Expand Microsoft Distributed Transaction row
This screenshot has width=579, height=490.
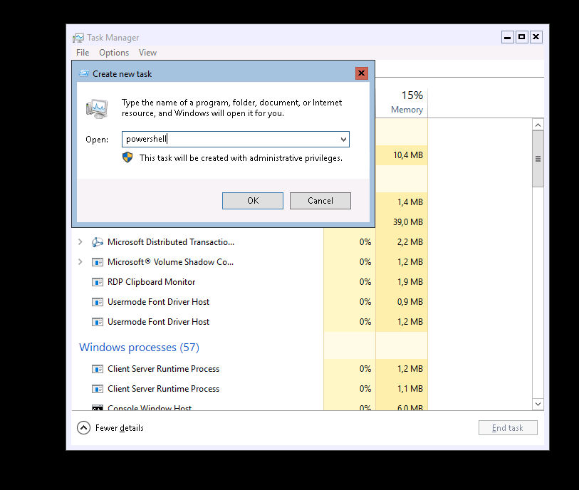tap(80, 242)
